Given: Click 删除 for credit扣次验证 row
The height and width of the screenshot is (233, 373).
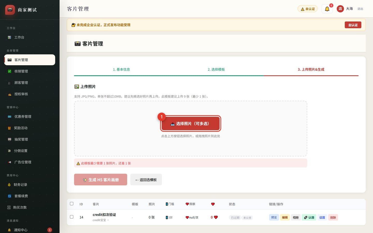Looking at the screenshot, I should 333,217.
